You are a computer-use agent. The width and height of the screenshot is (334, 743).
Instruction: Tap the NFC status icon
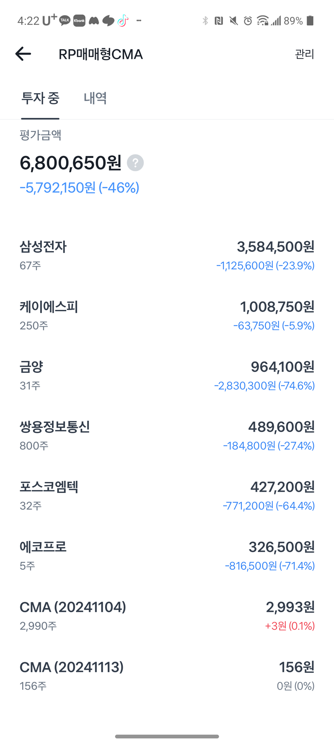pyautogui.click(x=219, y=20)
